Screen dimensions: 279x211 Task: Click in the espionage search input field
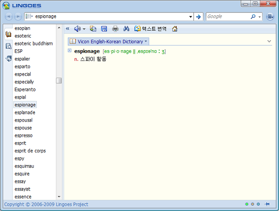click(x=111, y=17)
